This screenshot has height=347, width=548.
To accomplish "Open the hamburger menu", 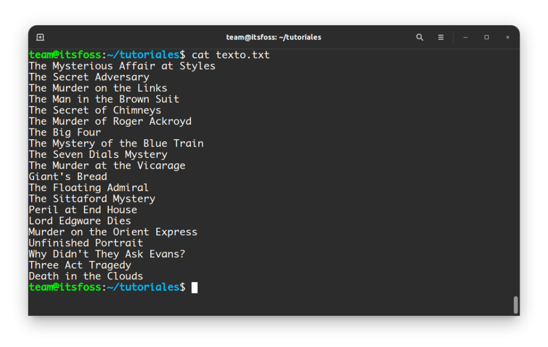I will [441, 37].
